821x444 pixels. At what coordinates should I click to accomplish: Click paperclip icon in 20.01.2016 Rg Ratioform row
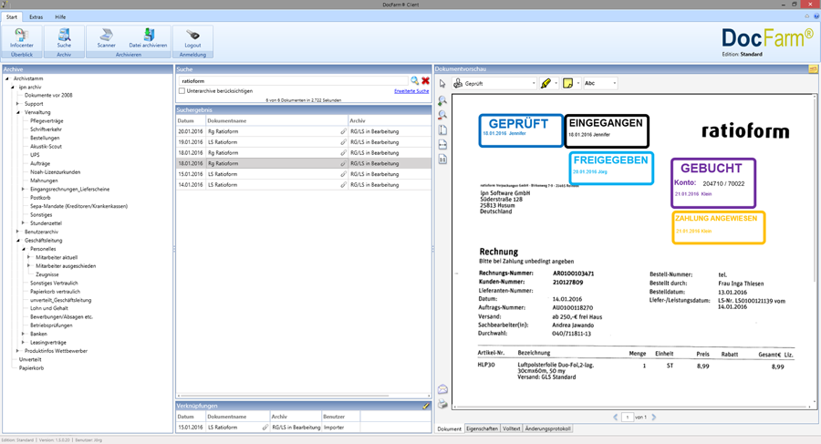pyautogui.click(x=344, y=131)
